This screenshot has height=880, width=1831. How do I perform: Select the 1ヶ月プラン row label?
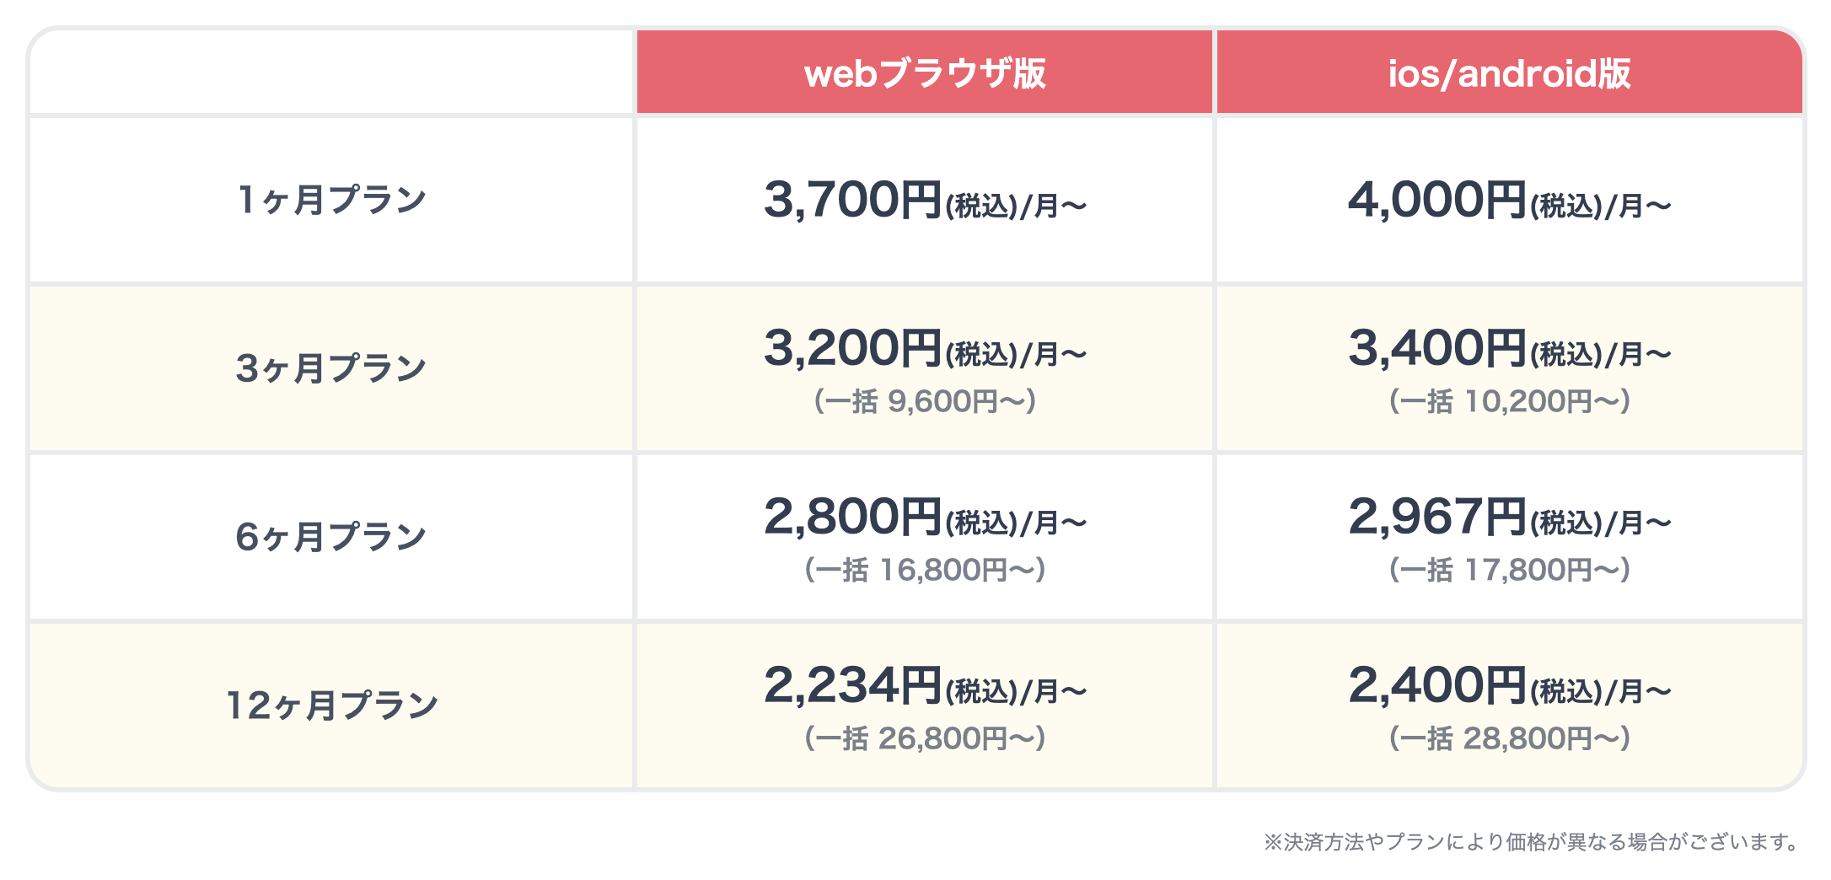331,200
